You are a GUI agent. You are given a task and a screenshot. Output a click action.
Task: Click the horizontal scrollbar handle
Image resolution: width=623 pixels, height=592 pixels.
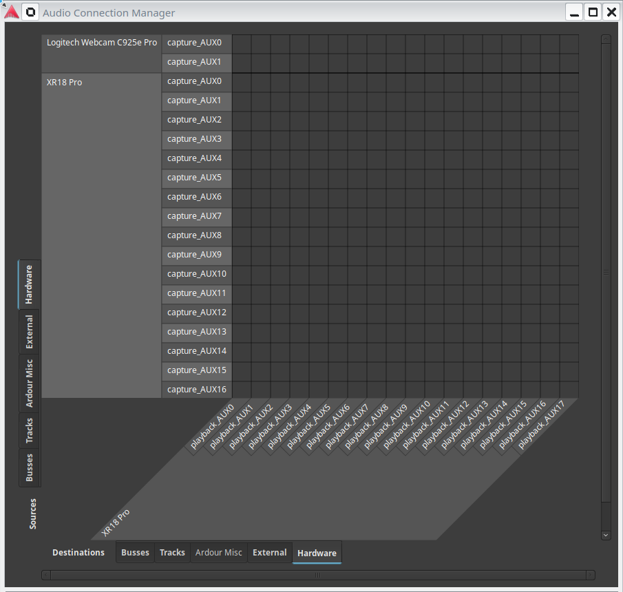pyautogui.click(x=318, y=575)
